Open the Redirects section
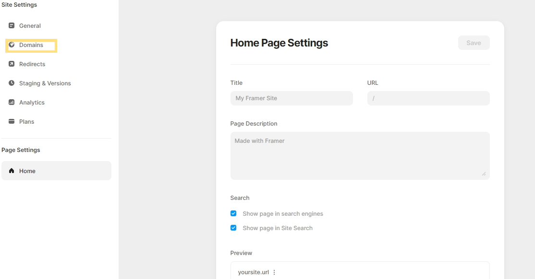This screenshot has width=535, height=279. tap(32, 64)
